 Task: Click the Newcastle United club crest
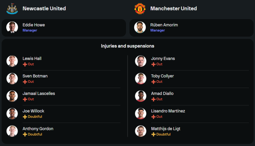tap(12, 8)
